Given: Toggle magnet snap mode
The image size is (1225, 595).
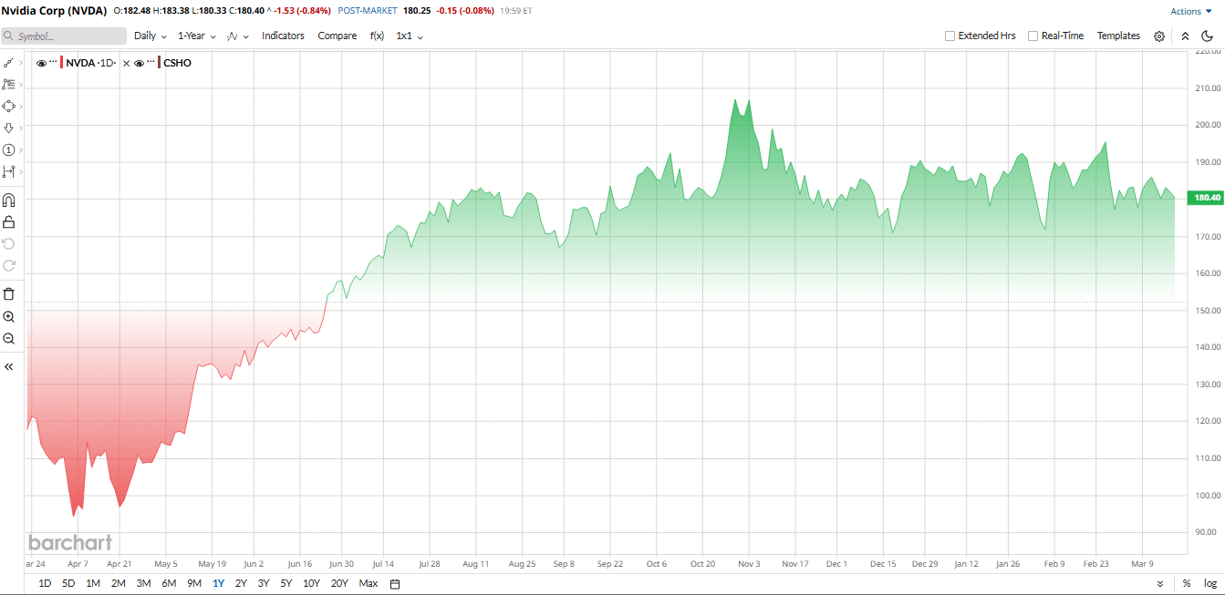Looking at the screenshot, I should click(9, 200).
